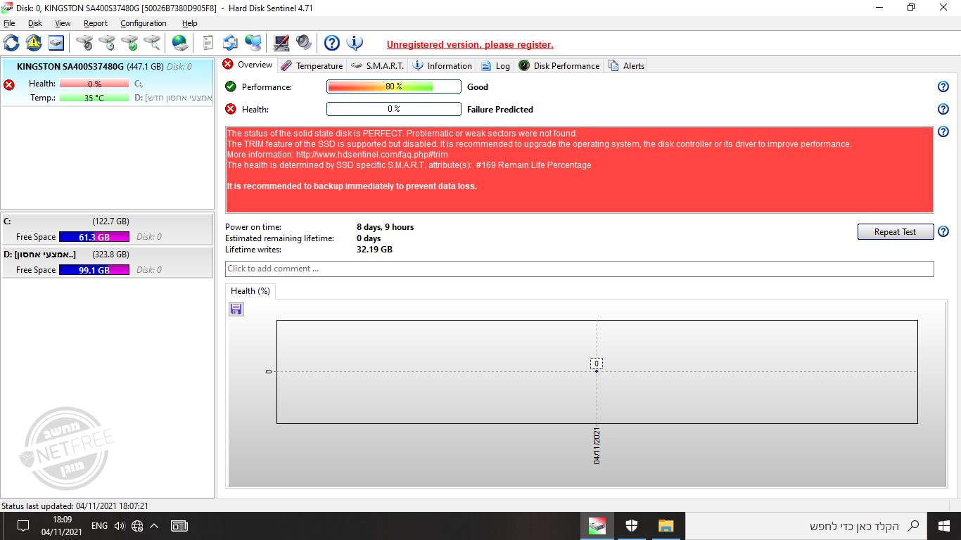This screenshot has width=961, height=540.
Task: Click the Windows Start button
Action: pyautogui.click(x=944, y=526)
